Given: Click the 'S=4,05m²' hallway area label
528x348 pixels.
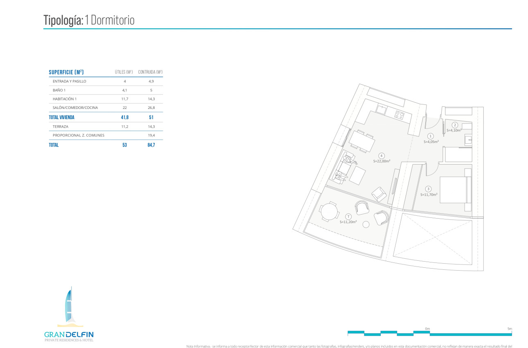Looking at the screenshot, I should point(431,142).
